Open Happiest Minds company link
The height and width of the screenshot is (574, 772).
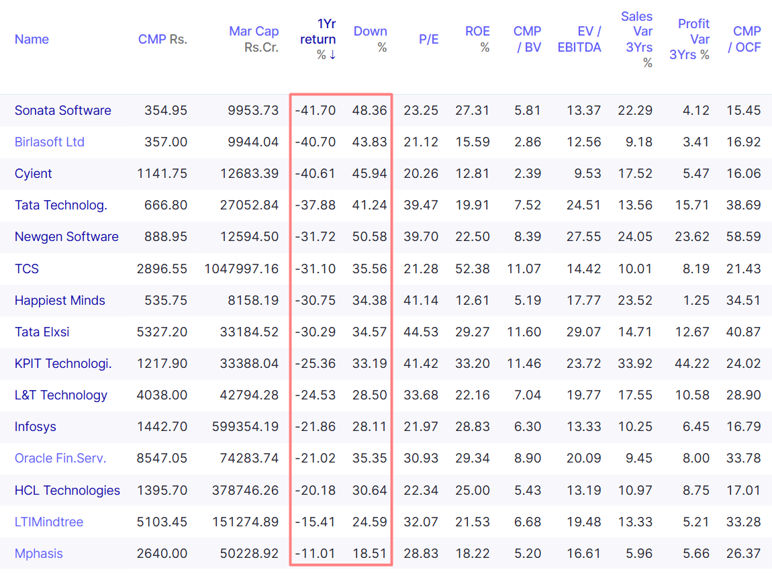(60, 300)
